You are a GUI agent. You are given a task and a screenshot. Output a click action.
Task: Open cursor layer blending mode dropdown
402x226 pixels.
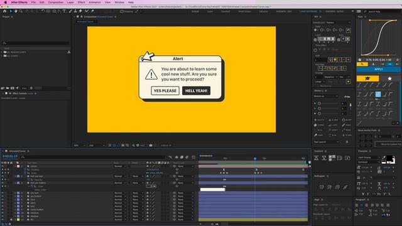pyautogui.click(x=120, y=166)
